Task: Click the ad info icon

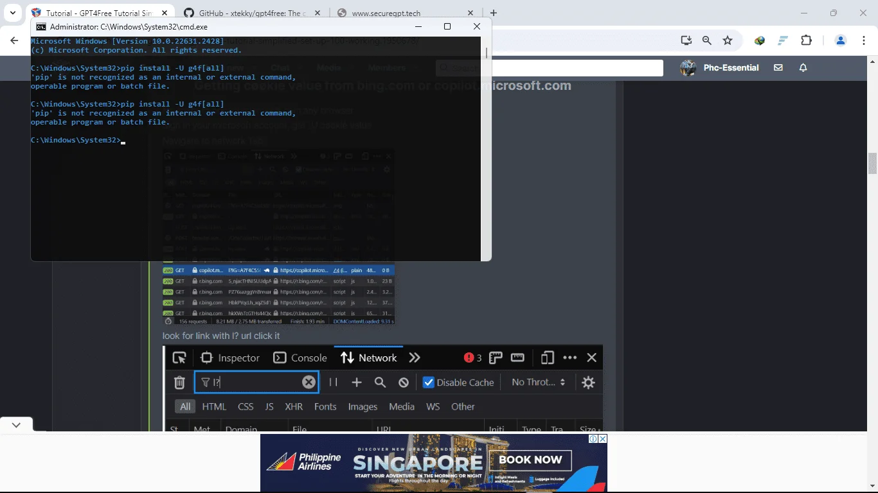Action: (594, 439)
